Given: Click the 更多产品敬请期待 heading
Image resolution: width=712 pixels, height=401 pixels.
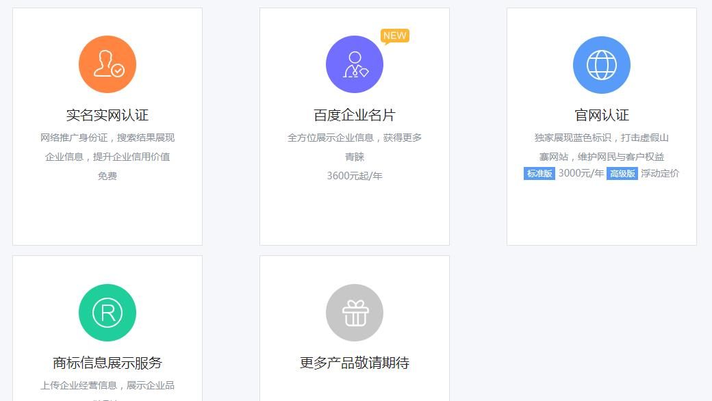Looking at the screenshot, I should click(x=354, y=363).
